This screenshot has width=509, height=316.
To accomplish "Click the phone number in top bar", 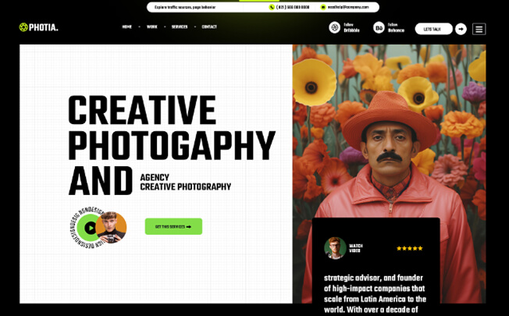I will point(294,7).
